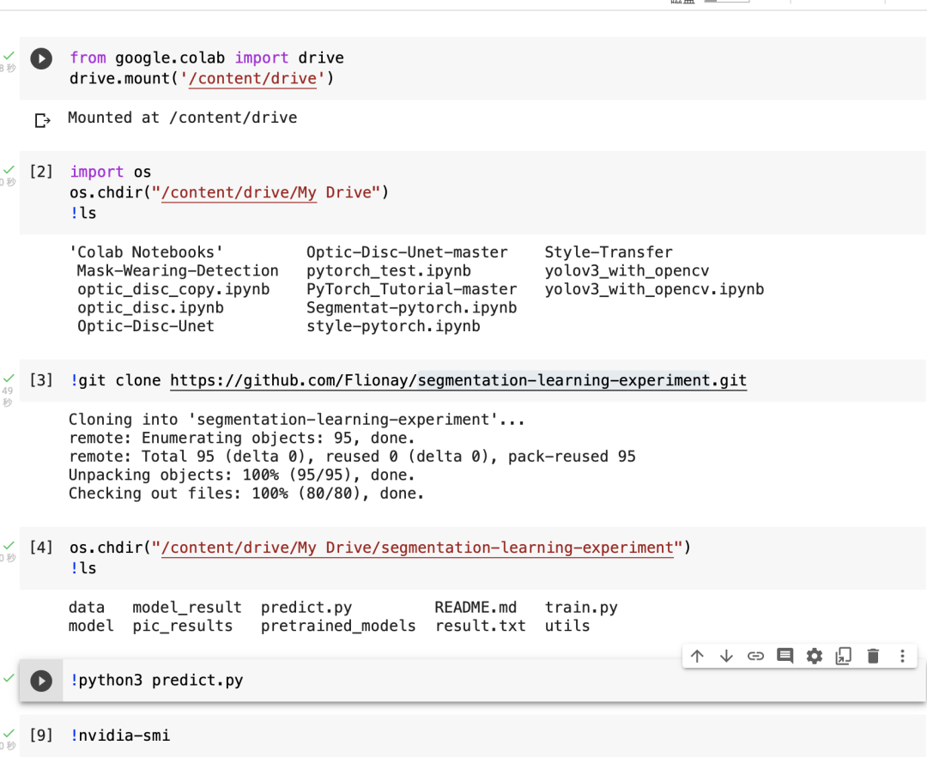
Task: Click 'Optic-Disc-Unet-master' folder name
Action: pos(407,252)
